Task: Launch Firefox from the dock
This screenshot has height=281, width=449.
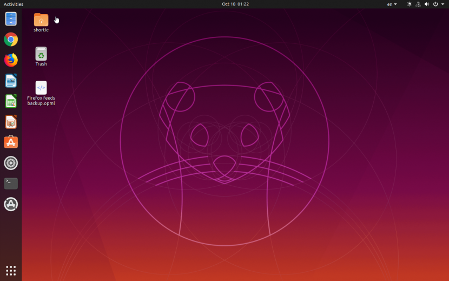Action: point(11,60)
